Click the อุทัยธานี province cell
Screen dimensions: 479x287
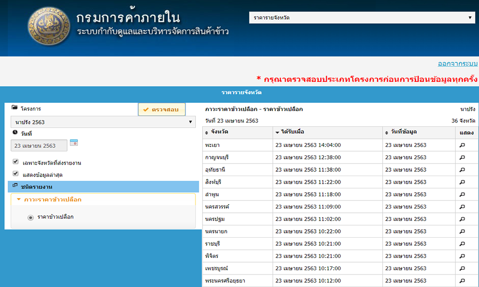click(238, 170)
